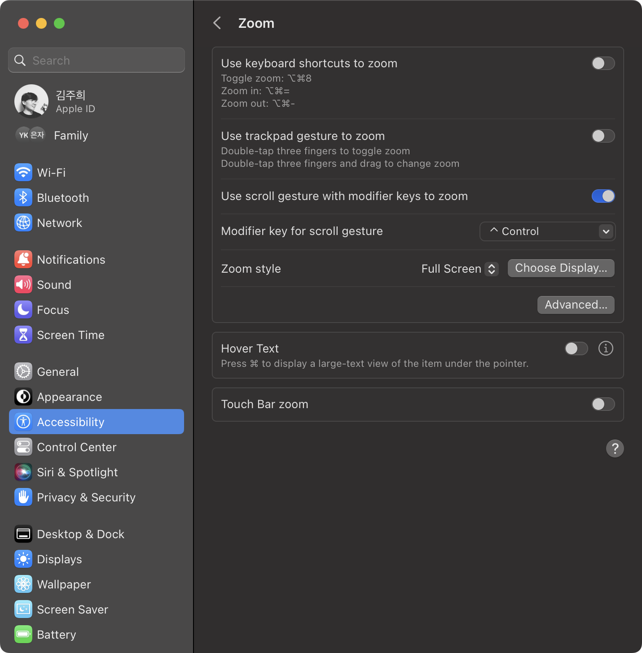Open the Full Screen zoom style popup
Viewport: 642px width, 653px height.
click(460, 269)
